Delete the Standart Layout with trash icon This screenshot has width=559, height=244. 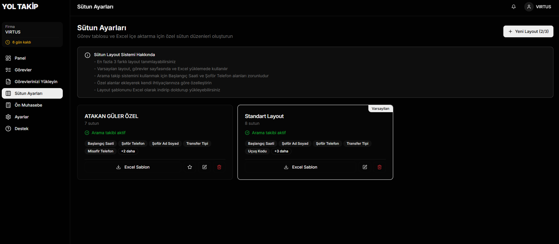point(380,167)
